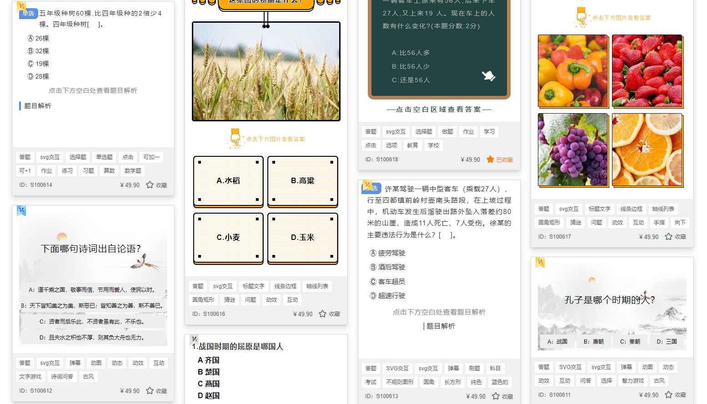Star the S100614 template as favorite
707x404 pixels.
(x=149, y=185)
